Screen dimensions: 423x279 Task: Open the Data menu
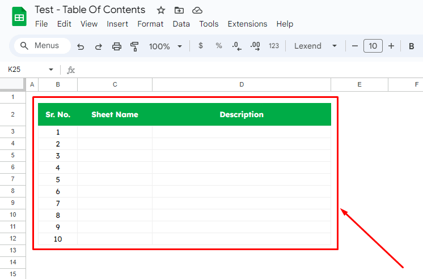[x=181, y=24]
